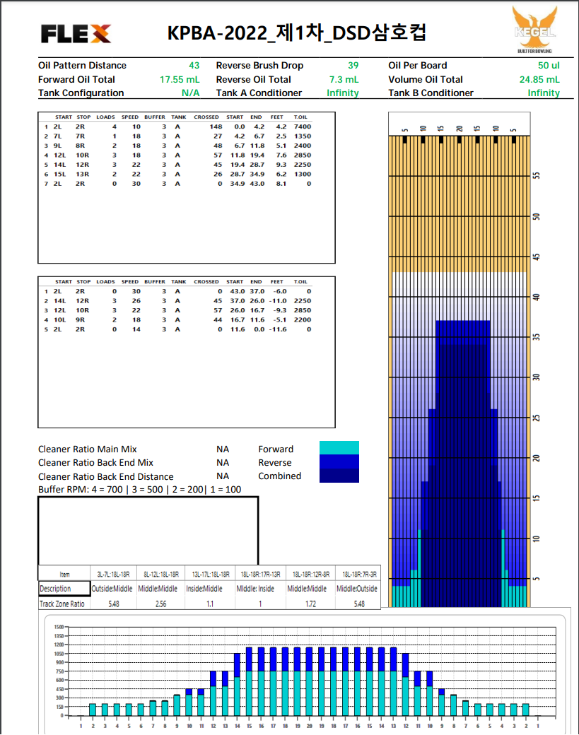Click the 1.72 track zone ratio
Image resolution: width=579 pixels, height=735 pixels.
(x=310, y=604)
